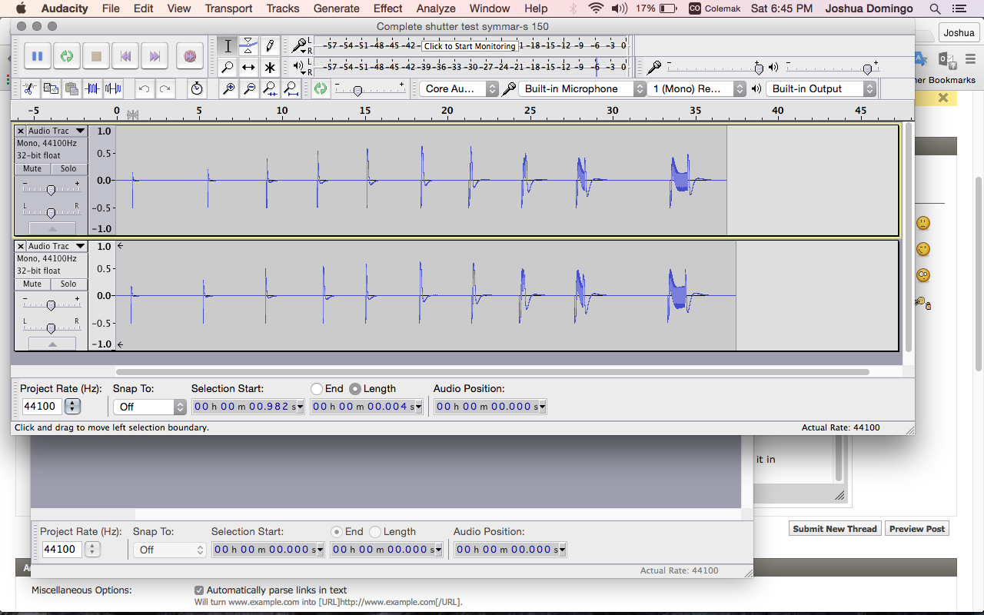Viewport: 984px width, 615px height.
Task: Open the Effect menu
Action: (x=387, y=8)
